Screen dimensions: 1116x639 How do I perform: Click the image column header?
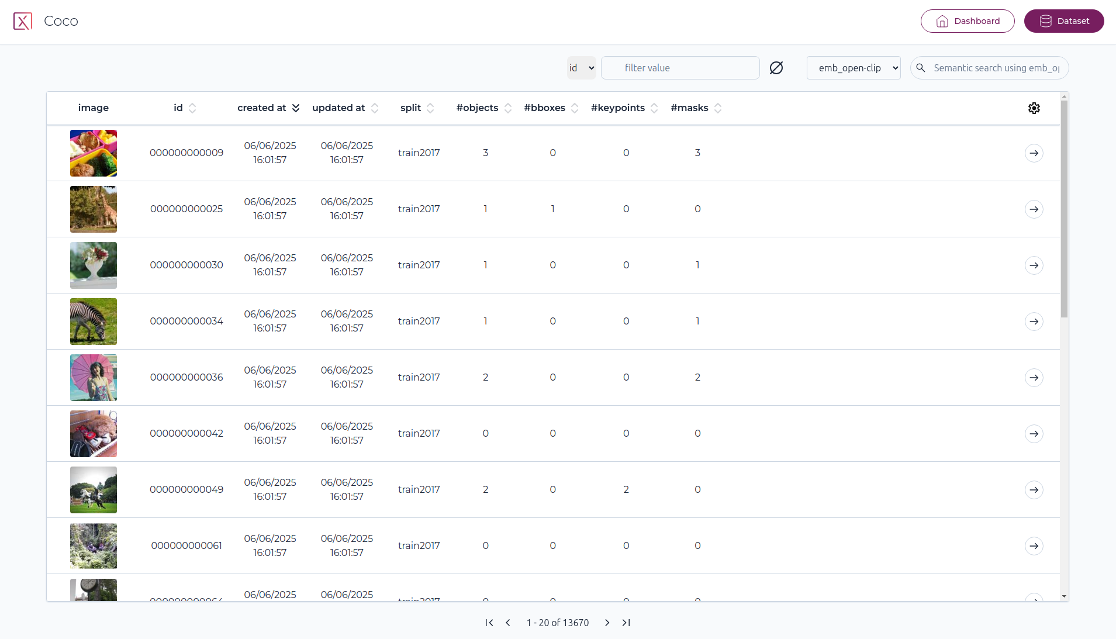[x=94, y=108]
